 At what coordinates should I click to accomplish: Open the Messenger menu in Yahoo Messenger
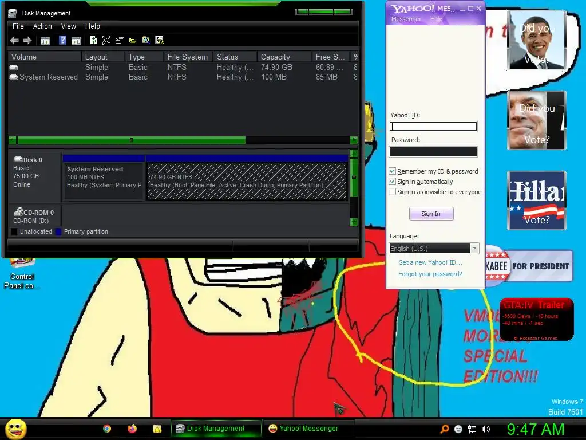[x=406, y=19]
